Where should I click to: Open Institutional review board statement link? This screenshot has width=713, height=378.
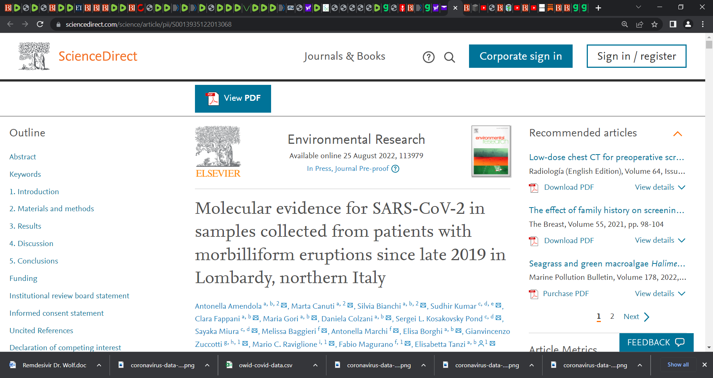point(69,296)
